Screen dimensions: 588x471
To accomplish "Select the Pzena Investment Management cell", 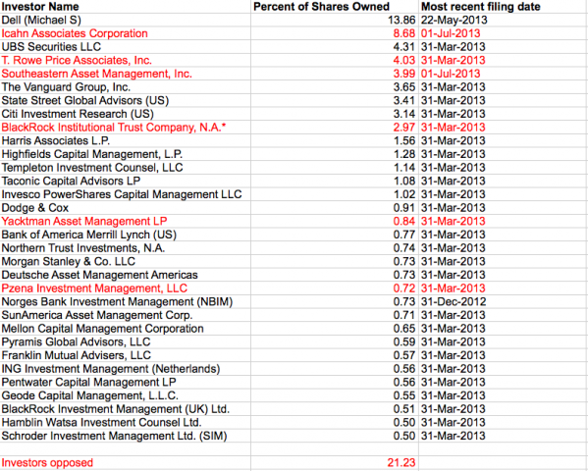I will coord(126,288).
